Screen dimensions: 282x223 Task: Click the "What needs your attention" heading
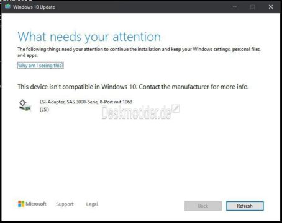89,37
